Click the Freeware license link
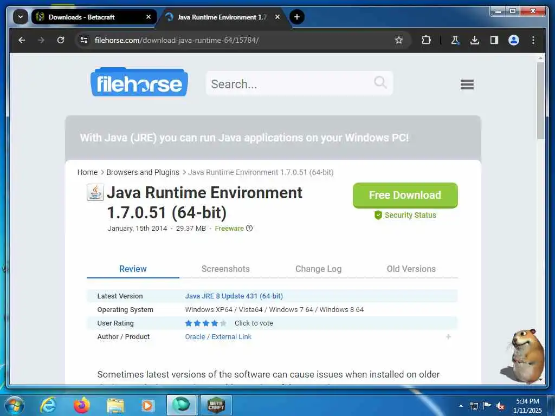The height and width of the screenshot is (416, 555). point(229,229)
